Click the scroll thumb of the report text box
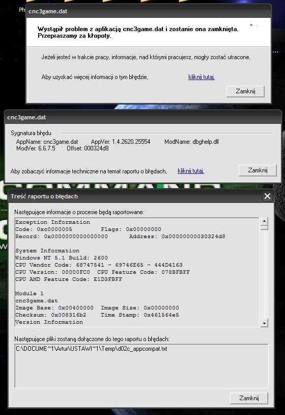The image size is (285, 415). tap(264, 227)
